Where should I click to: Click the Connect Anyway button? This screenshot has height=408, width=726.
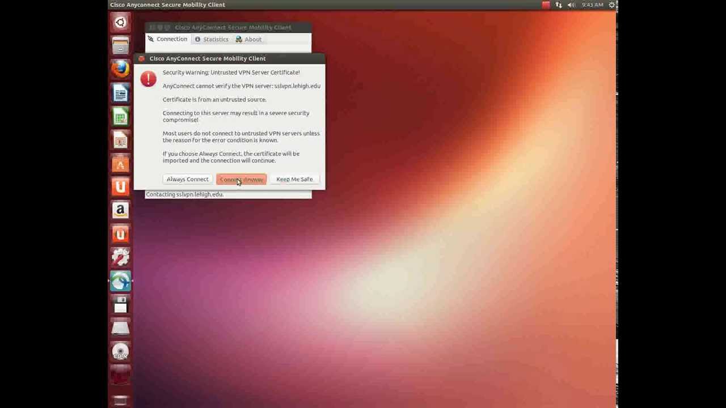[242, 179]
